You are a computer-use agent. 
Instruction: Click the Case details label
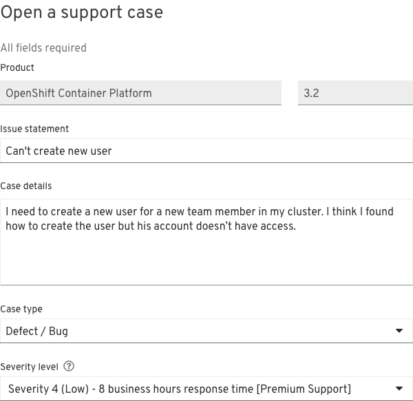click(26, 186)
